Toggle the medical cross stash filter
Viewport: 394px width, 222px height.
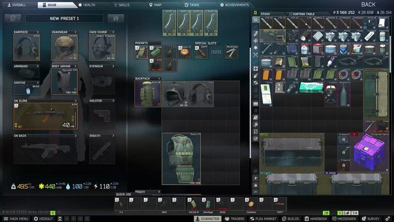tap(255, 69)
